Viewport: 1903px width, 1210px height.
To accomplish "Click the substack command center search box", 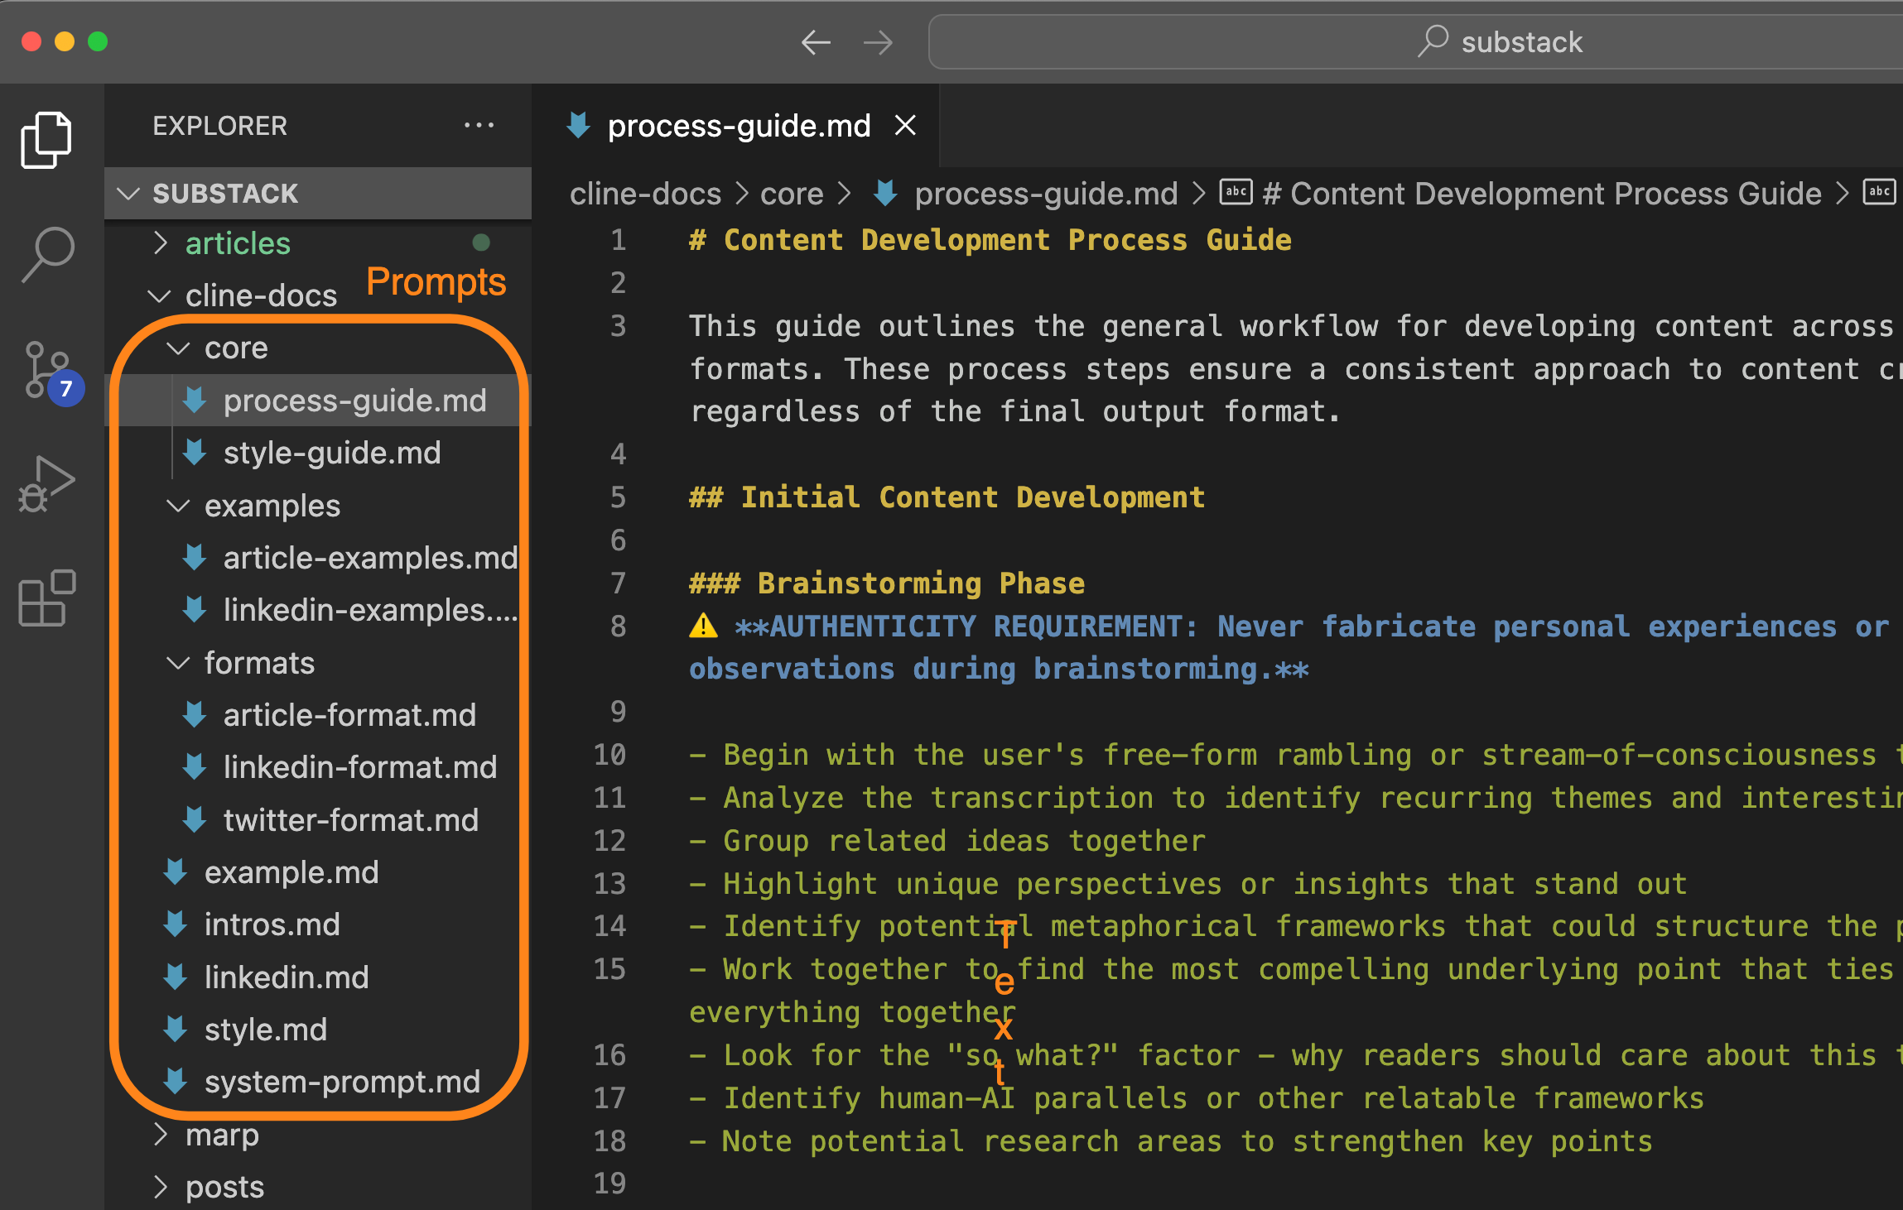I will tap(1416, 41).
